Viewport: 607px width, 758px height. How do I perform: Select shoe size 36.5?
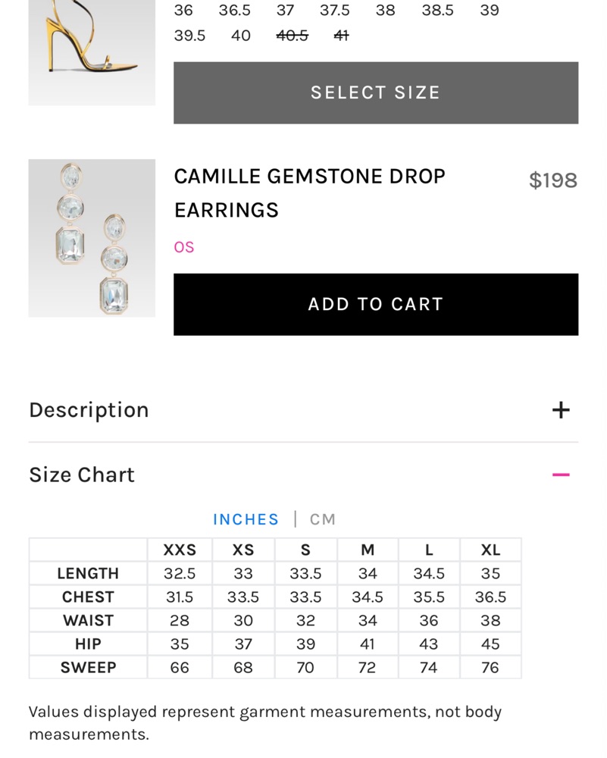pos(234,11)
